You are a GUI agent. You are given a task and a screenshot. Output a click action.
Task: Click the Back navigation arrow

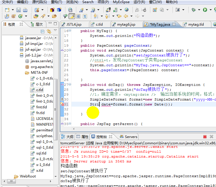[x=126, y=16]
